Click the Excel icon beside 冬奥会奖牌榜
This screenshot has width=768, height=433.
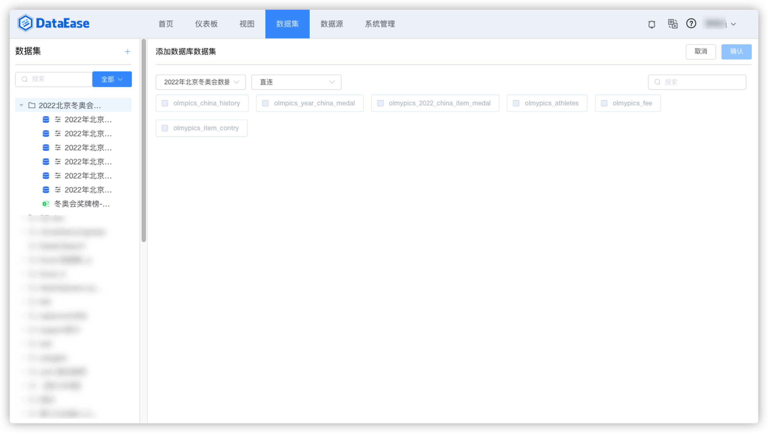(x=46, y=204)
